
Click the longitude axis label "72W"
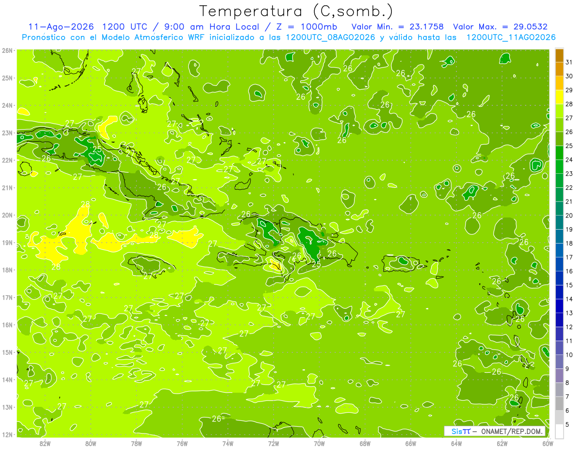[274, 443]
